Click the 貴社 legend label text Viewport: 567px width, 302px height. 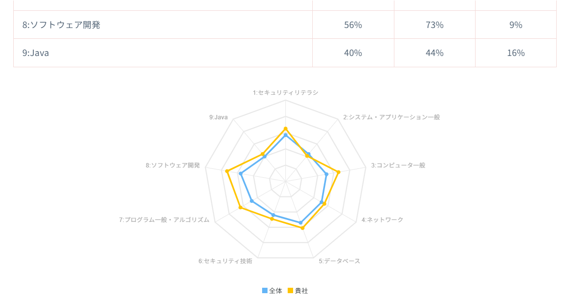[x=301, y=291]
